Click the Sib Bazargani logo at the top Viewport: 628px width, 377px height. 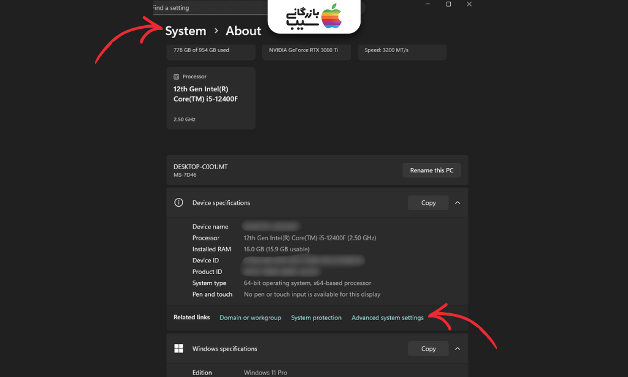click(314, 17)
